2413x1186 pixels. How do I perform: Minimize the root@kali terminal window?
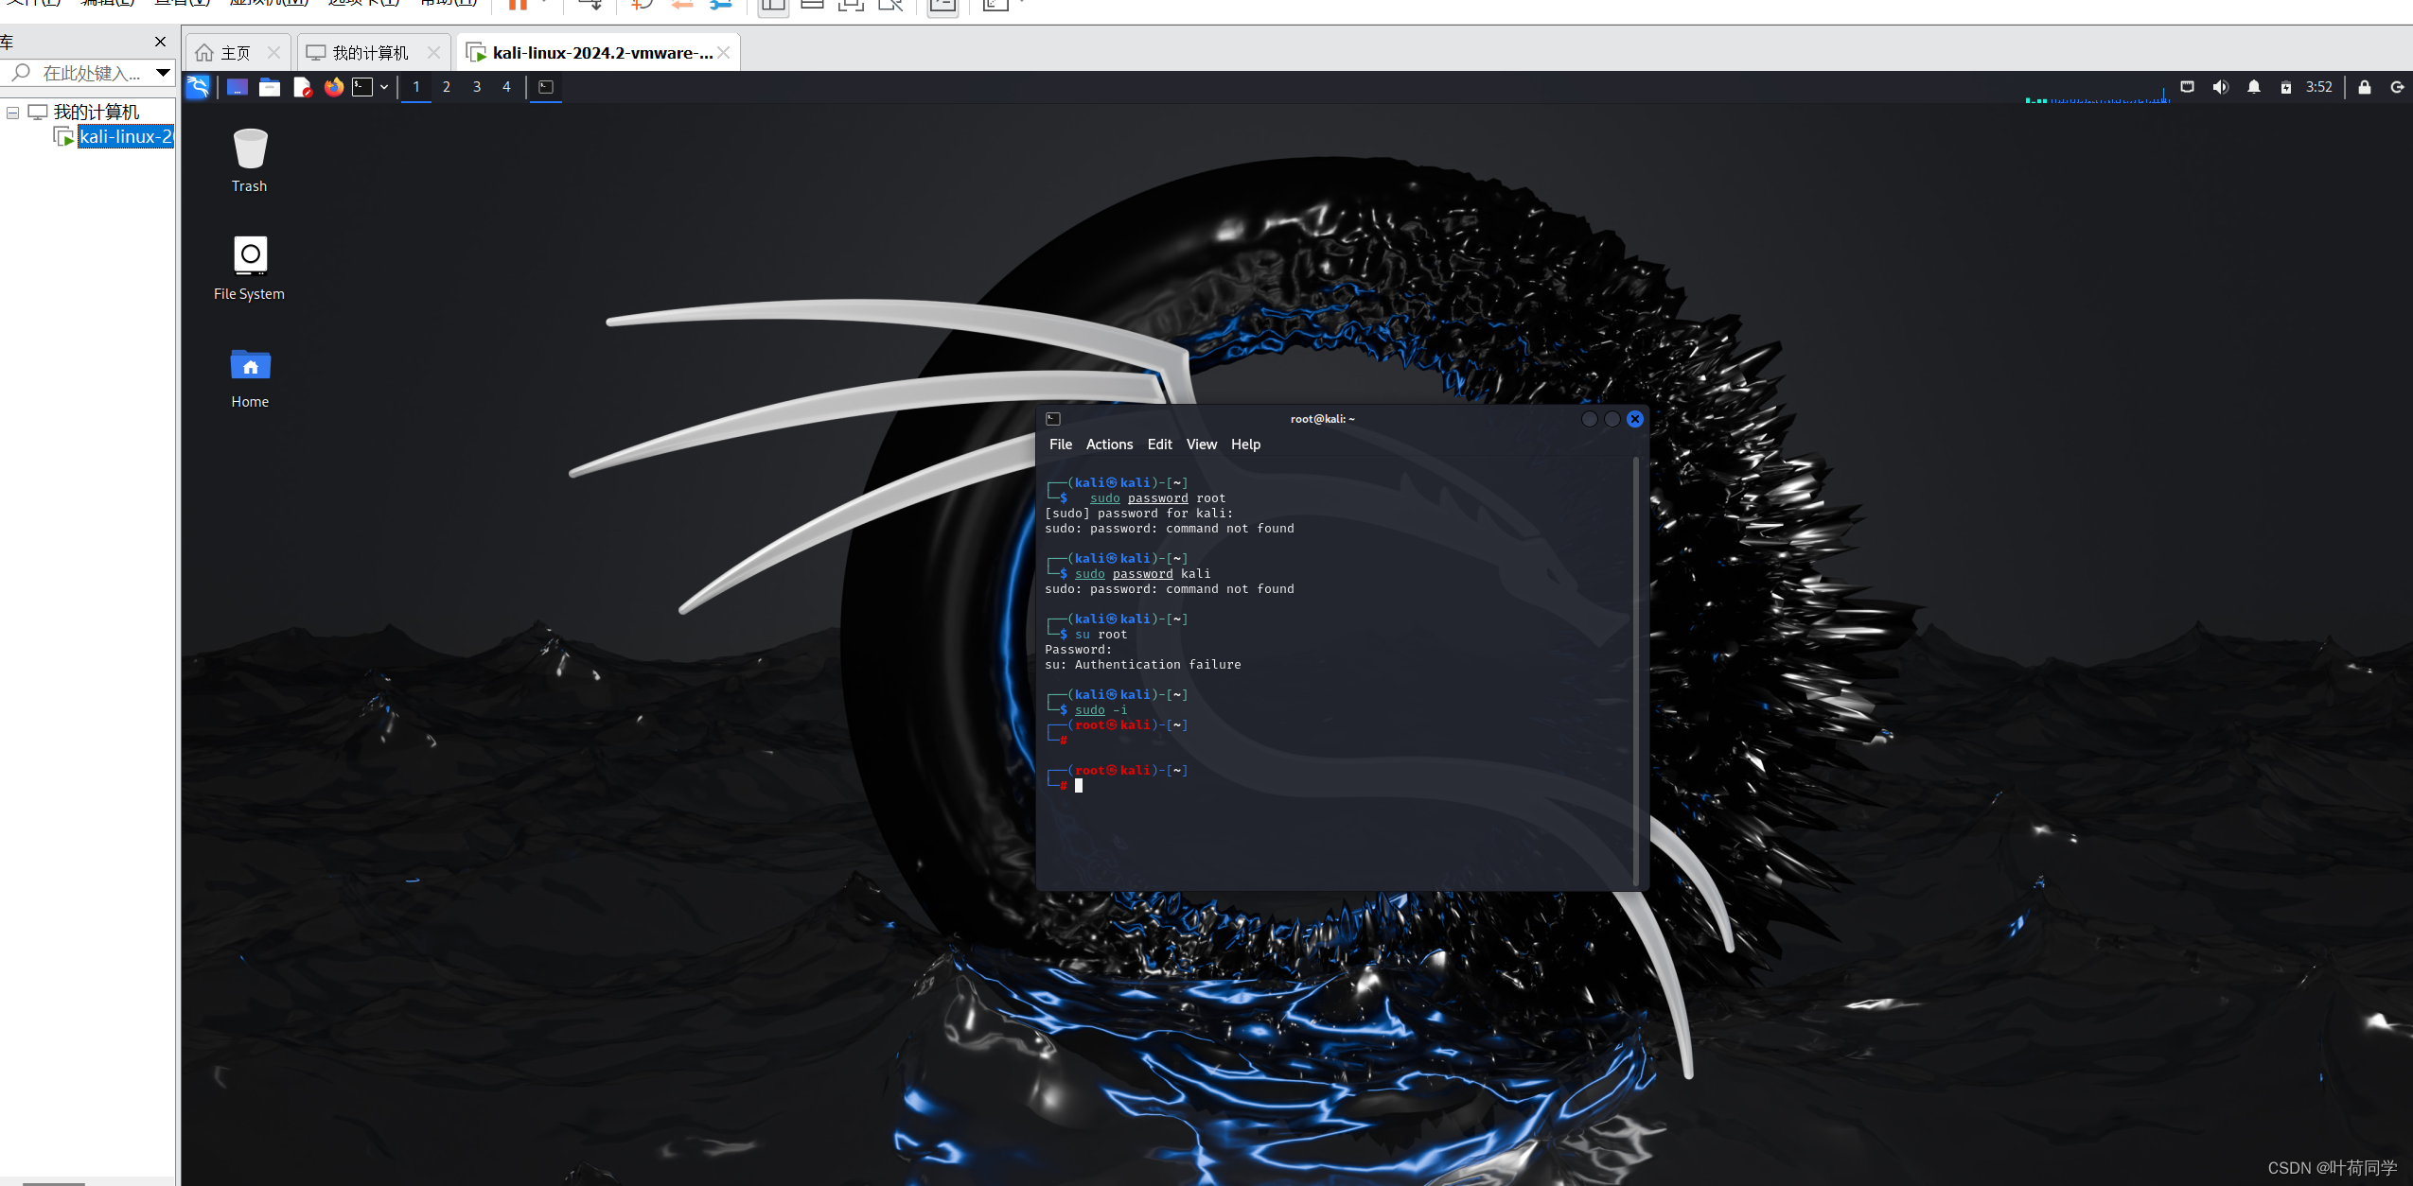pyautogui.click(x=1590, y=419)
